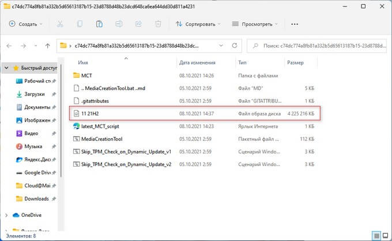Open Загрузки in sidebar
This screenshot has height=241, width=392.
35,94
